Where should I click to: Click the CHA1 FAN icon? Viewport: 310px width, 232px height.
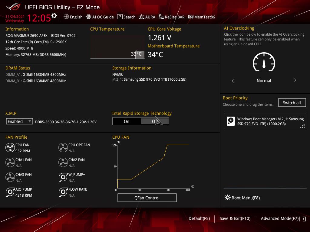tap(10, 163)
